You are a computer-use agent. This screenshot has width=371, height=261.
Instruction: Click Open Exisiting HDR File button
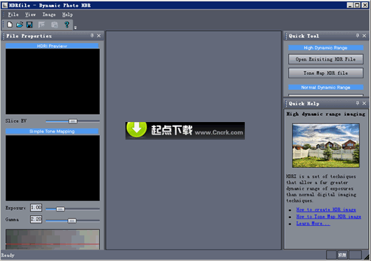pyautogui.click(x=326, y=59)
